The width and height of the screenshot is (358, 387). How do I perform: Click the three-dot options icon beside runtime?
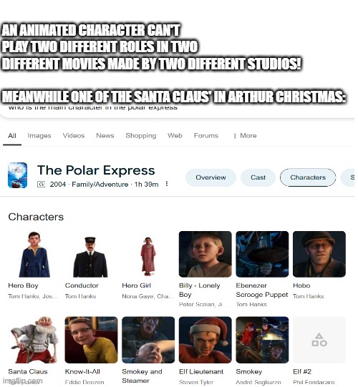click(167, 184)
